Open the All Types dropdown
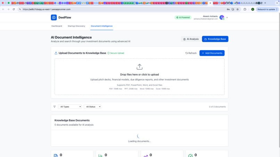Screen dimensions: 280x157 click(70, 107)
